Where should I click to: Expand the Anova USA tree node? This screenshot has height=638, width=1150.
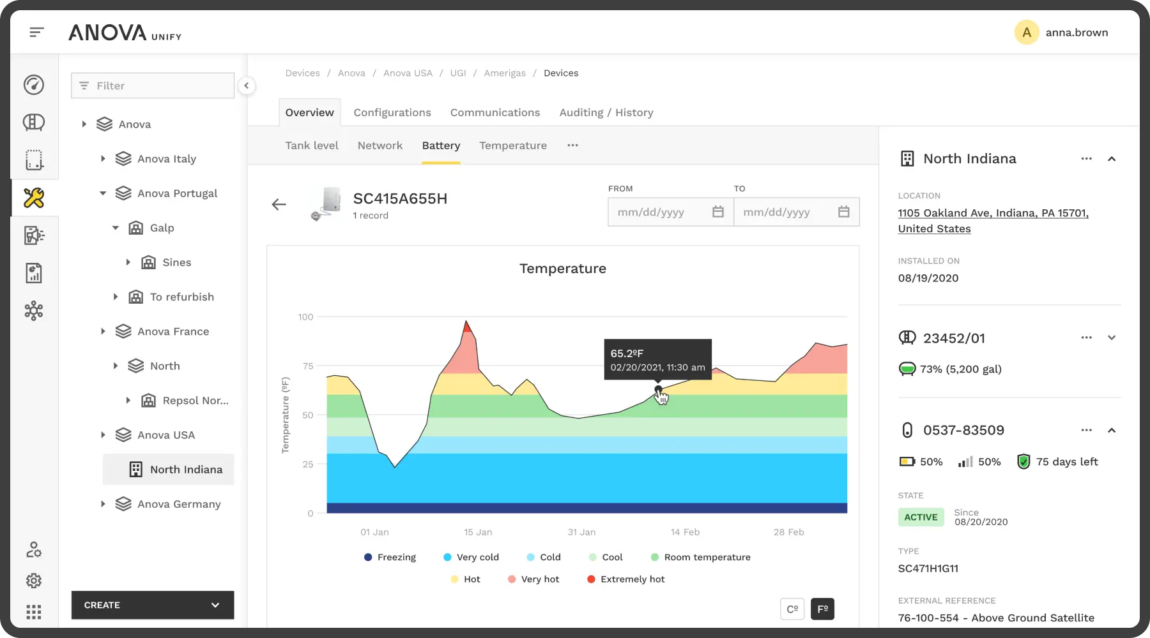tap(103, 435)
